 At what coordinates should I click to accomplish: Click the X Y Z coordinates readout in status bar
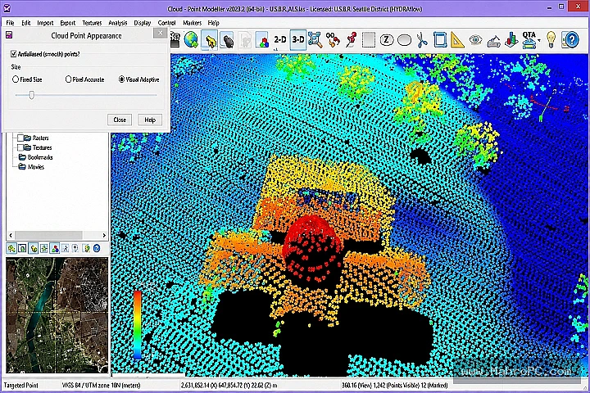pyautogui.click(x=229, y=385)
